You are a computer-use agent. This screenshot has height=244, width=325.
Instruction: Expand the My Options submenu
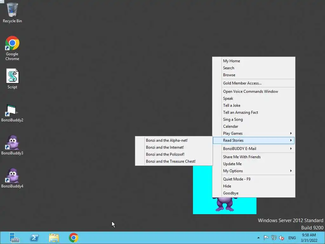pos(254,171)
